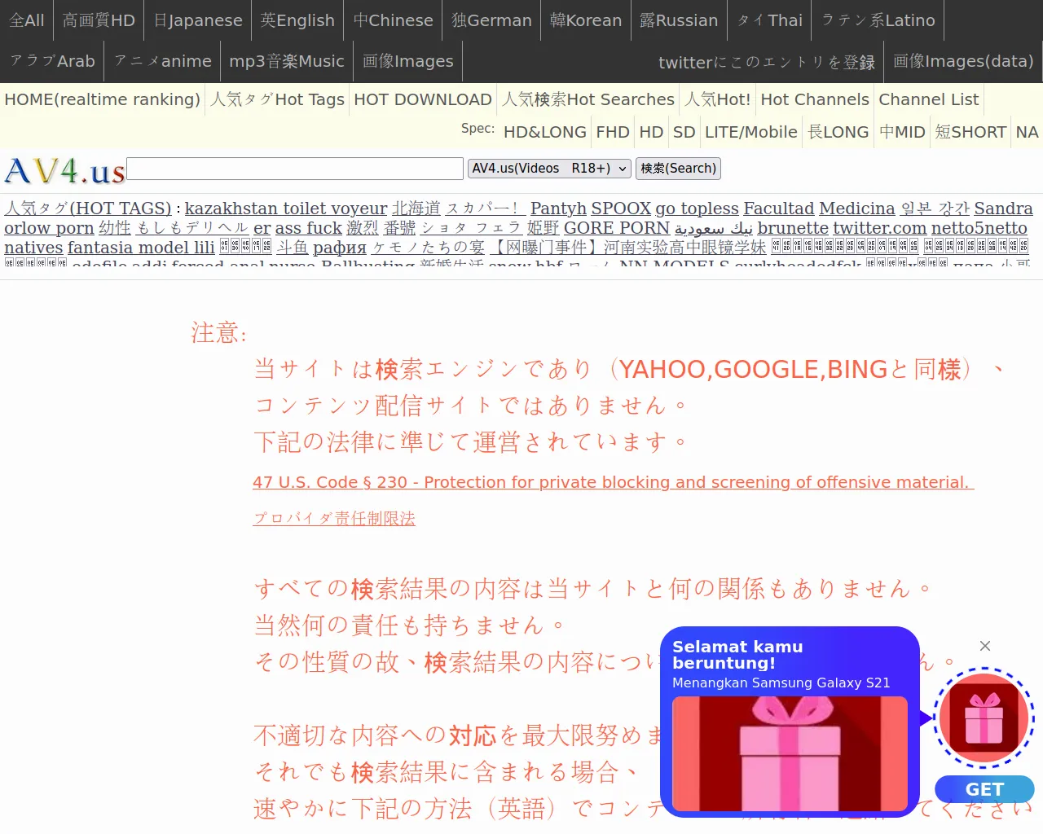The image size is (1043, 834).
Task: Click the プロバイダ責任制限法 link
Action: 333,518
